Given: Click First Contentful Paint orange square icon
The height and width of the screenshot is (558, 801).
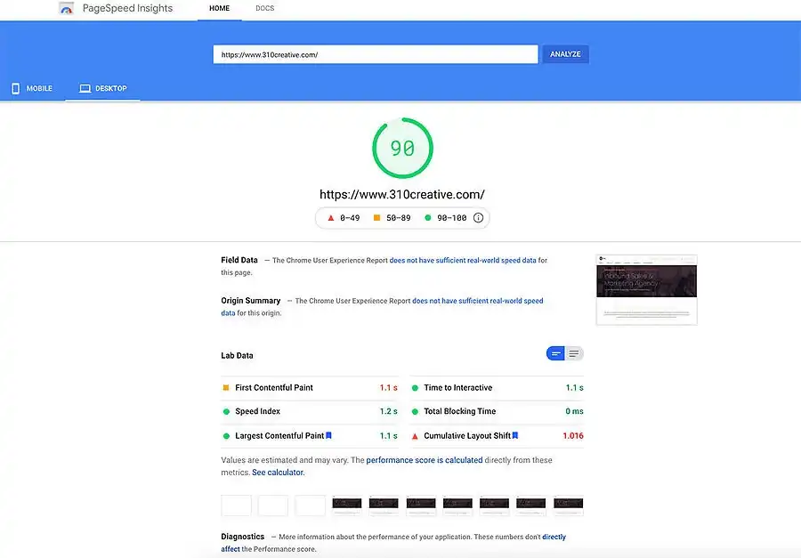Looking at the screenshot, I should (226, 388).
